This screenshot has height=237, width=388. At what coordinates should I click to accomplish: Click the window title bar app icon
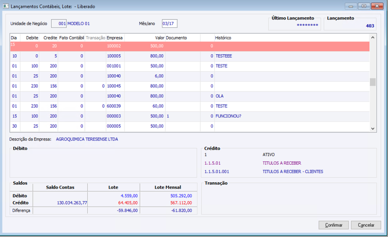click(x=6, y=6)
